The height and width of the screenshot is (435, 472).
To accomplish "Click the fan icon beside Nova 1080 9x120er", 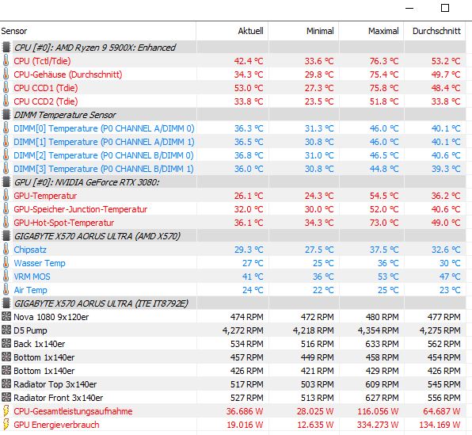I will click(x=6, y=316).
